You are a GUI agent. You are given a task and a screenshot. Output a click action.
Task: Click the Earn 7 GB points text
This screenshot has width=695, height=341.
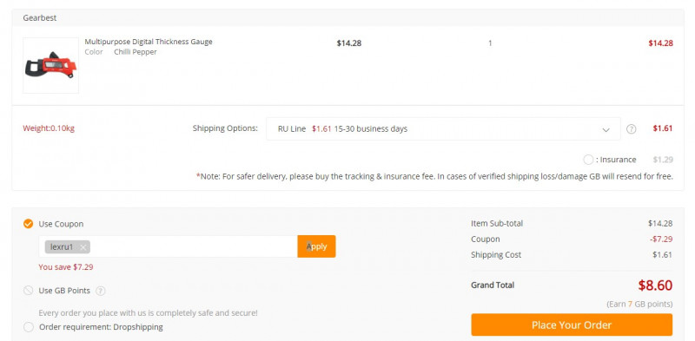coord(639,305)
